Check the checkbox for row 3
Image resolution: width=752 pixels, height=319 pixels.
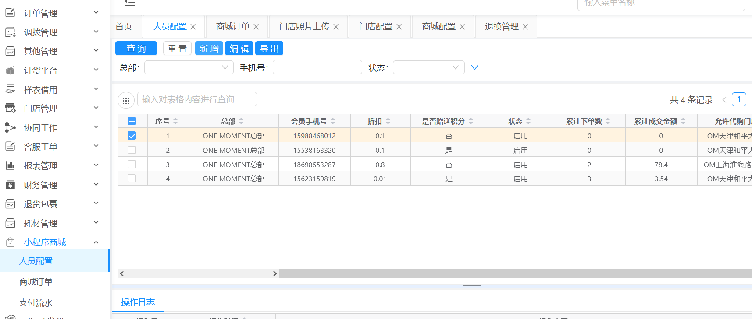pos(132,165)
